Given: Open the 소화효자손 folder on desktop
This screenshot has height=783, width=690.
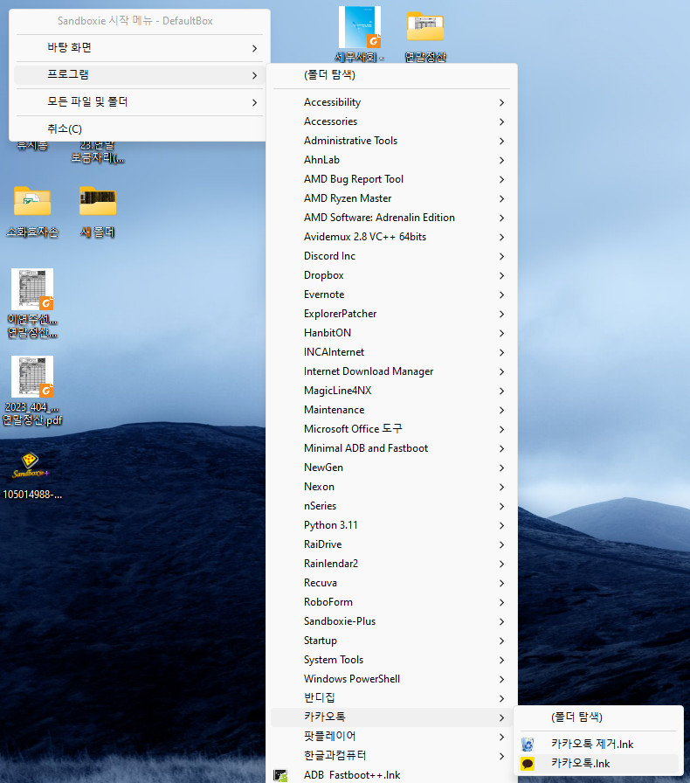Looking at the screenshot, I should (x=32, y=211).
